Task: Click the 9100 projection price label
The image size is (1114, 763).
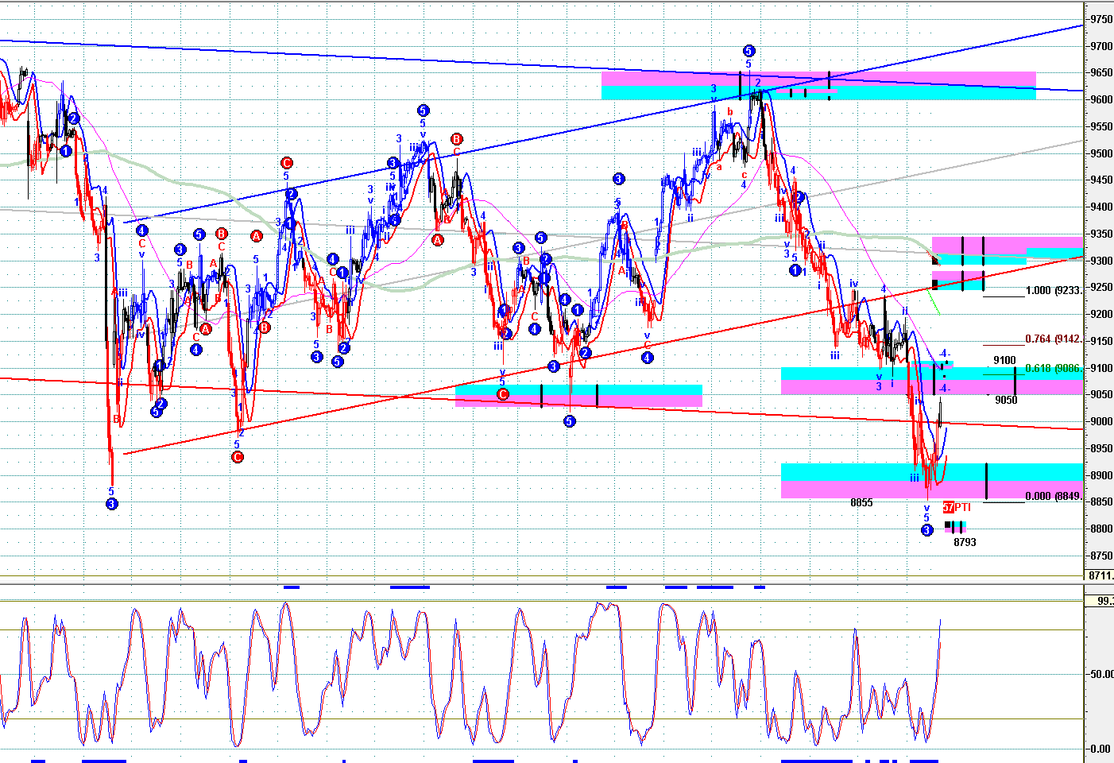Action: [1004, 360]
